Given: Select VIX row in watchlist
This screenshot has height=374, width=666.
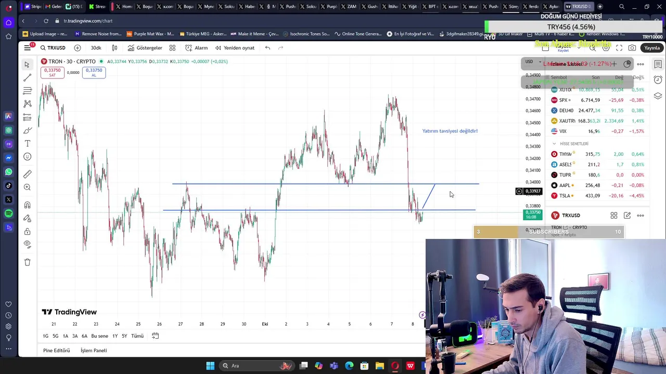Looking at the screenshot, I should [x=598, y=131].
